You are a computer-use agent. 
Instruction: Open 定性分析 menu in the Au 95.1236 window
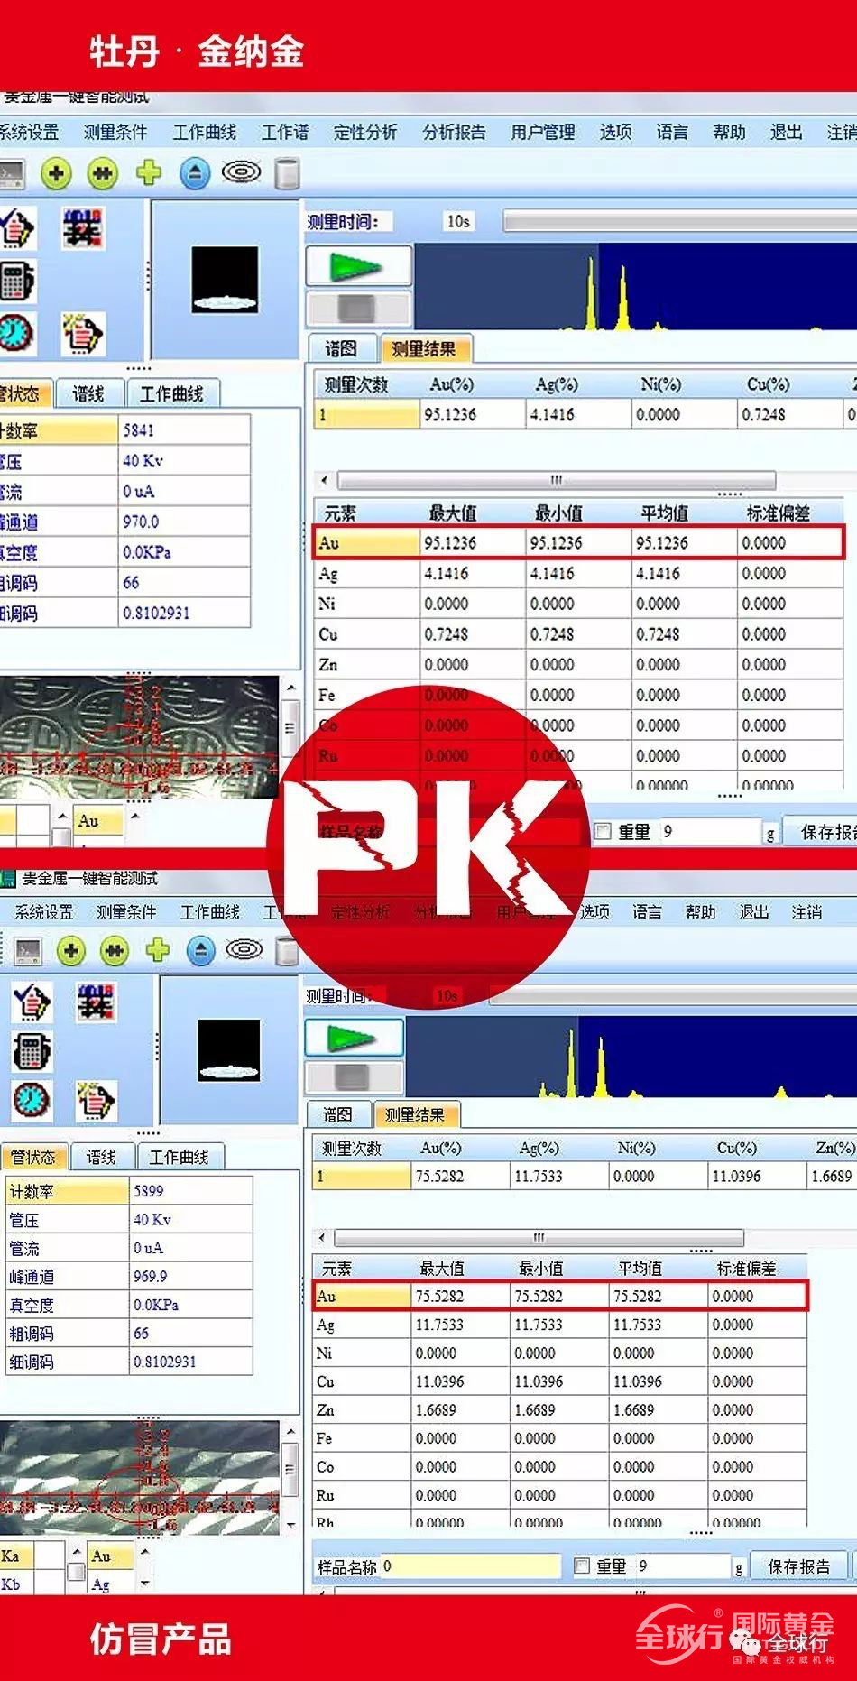364,133
